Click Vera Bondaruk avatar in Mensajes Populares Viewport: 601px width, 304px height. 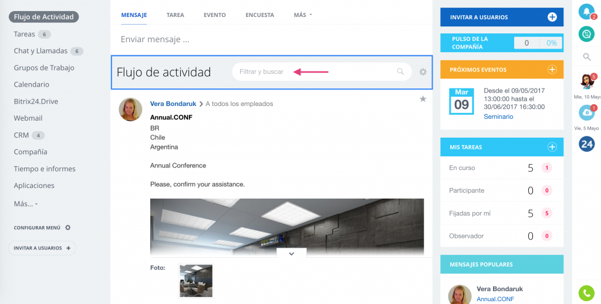pyautogui.click(x=460, y=294)
